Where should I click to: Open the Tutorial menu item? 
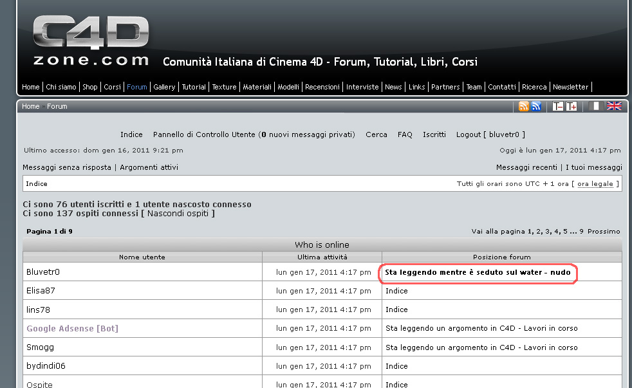[194, 87]
